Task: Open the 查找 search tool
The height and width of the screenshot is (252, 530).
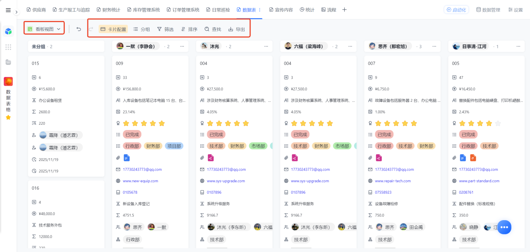Action: pos(213,29)
